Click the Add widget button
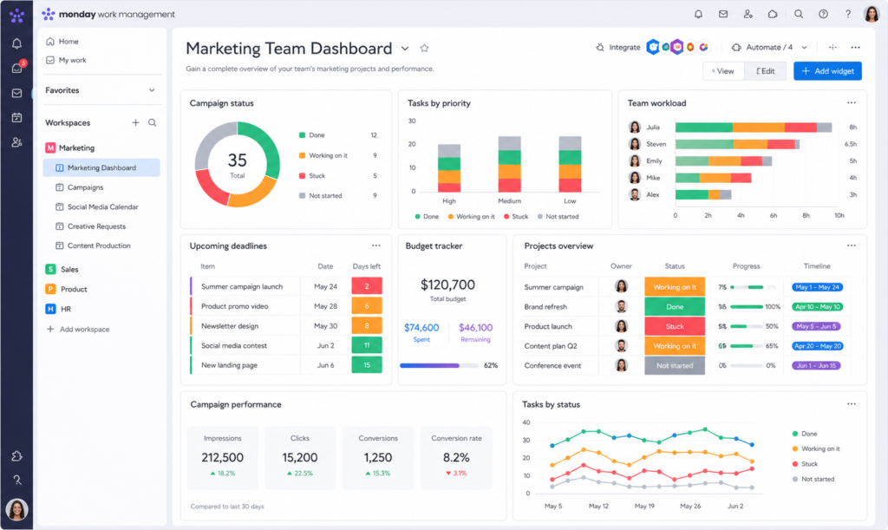This screenshot has height=530, width=888. [x=827, y=71]
